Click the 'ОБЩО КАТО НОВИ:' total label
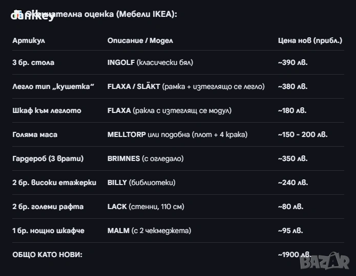The image size is (356, 276). pos(47,255)
